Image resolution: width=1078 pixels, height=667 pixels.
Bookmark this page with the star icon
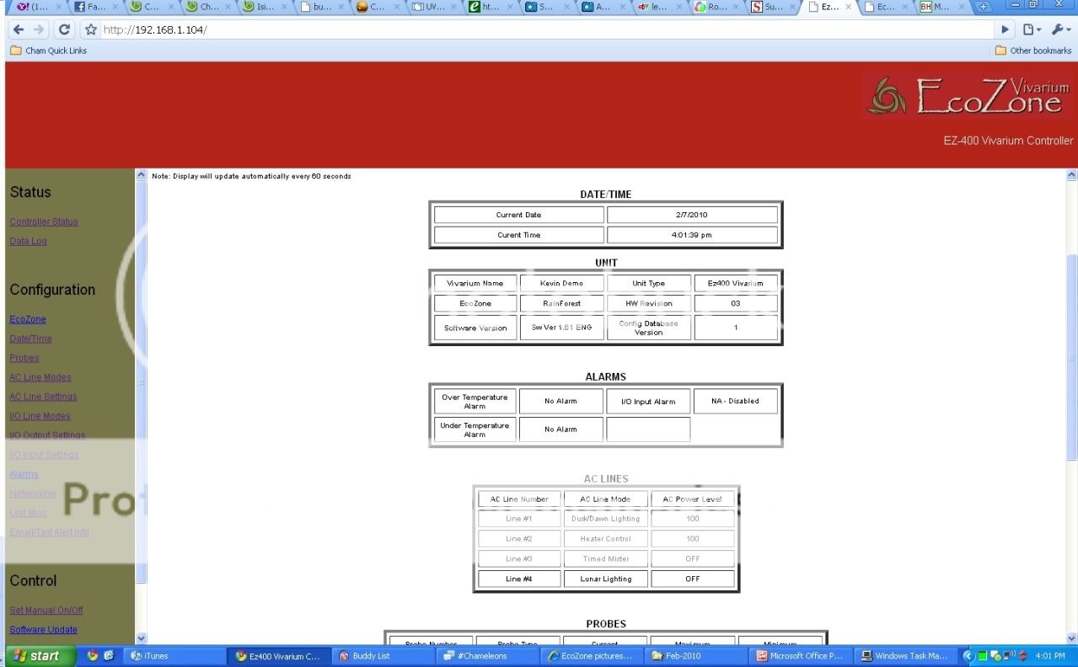(x=91, y=29)
